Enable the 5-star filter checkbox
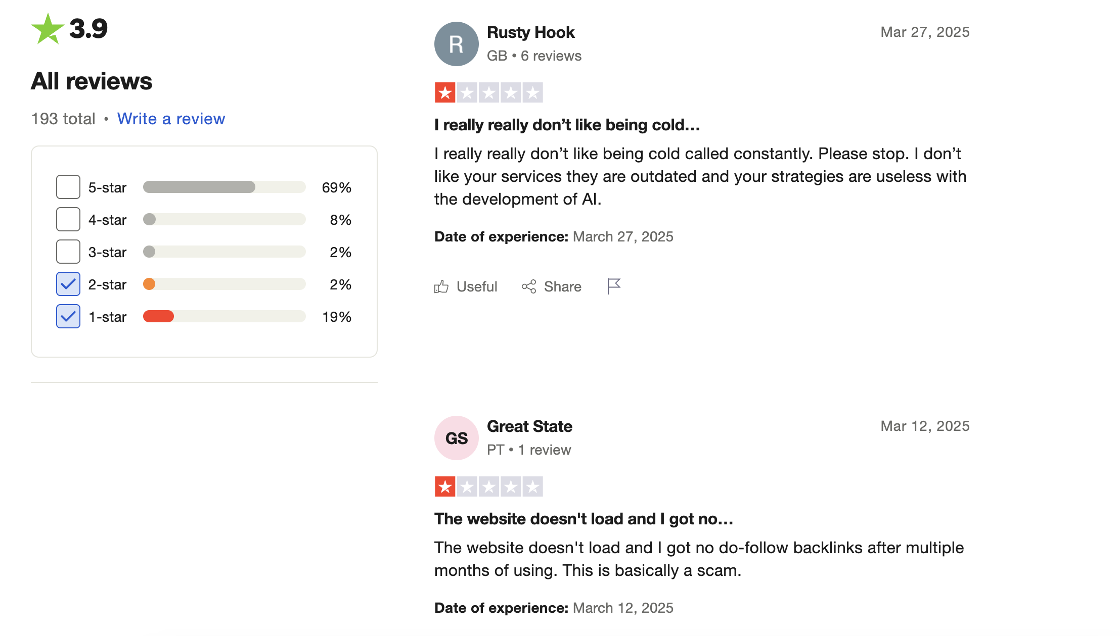 [68, 187]
